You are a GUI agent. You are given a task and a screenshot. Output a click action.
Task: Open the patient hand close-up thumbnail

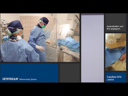tap(116, 52)
